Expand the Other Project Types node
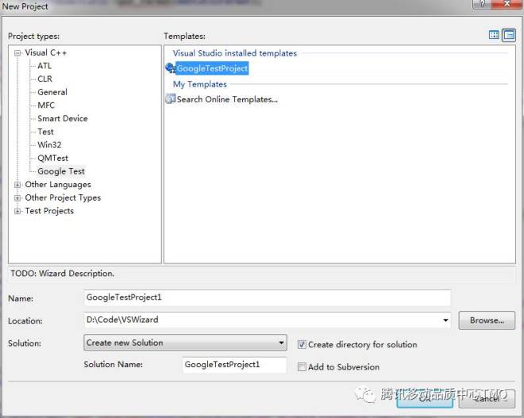 pos(17,198)
